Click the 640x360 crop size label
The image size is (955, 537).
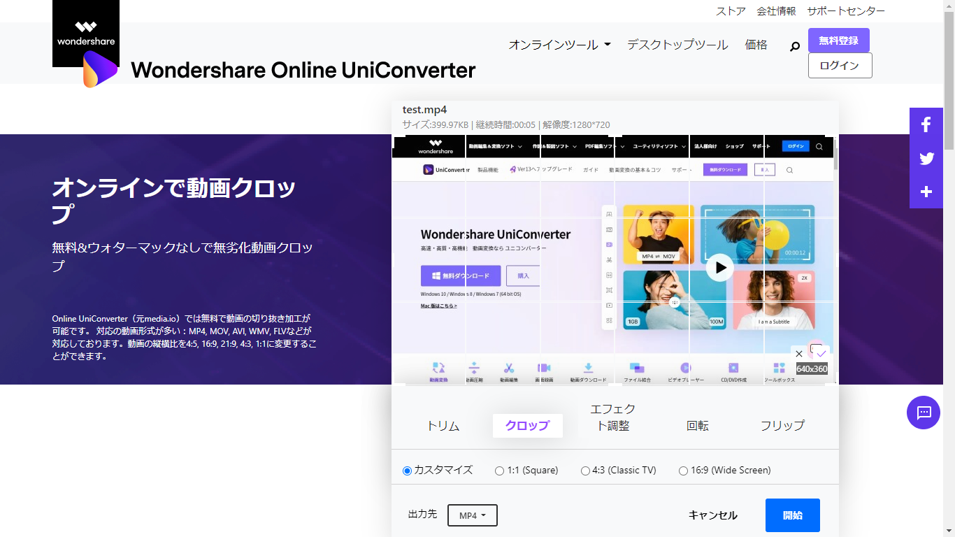click(812, 369)
